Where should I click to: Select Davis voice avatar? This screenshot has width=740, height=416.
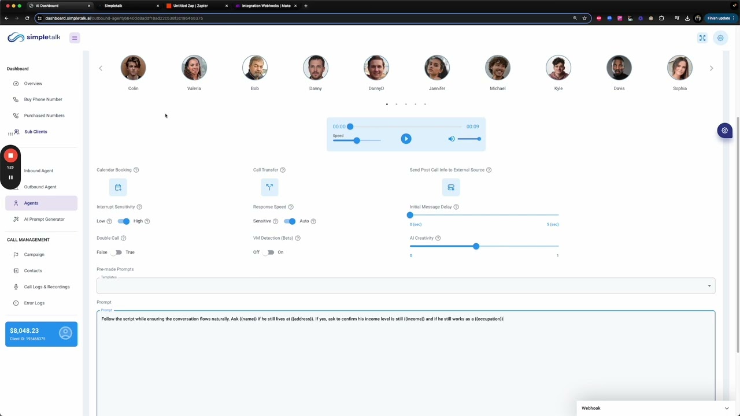click(x=619, y=68)
